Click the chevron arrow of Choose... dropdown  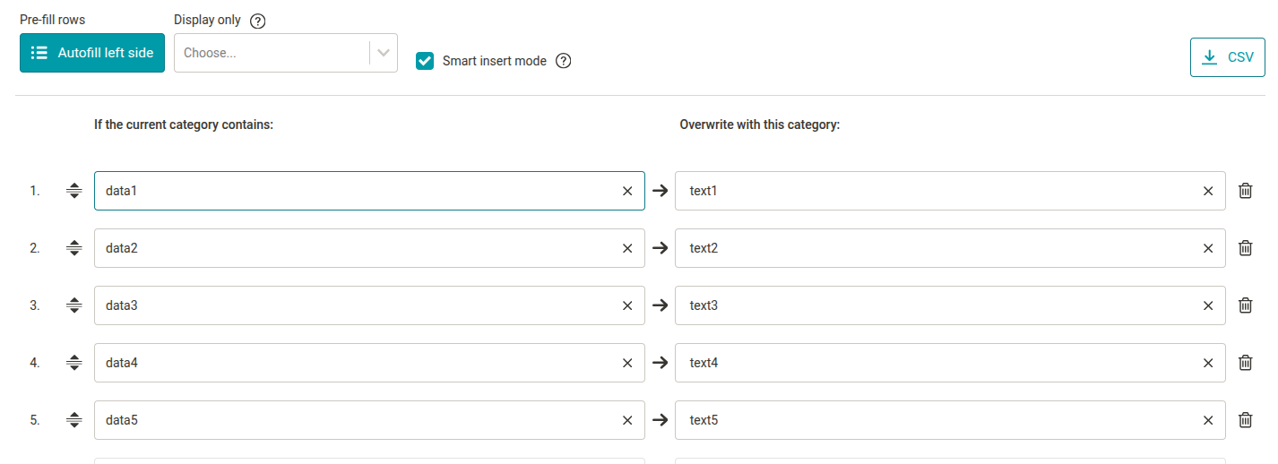[384, 53]
